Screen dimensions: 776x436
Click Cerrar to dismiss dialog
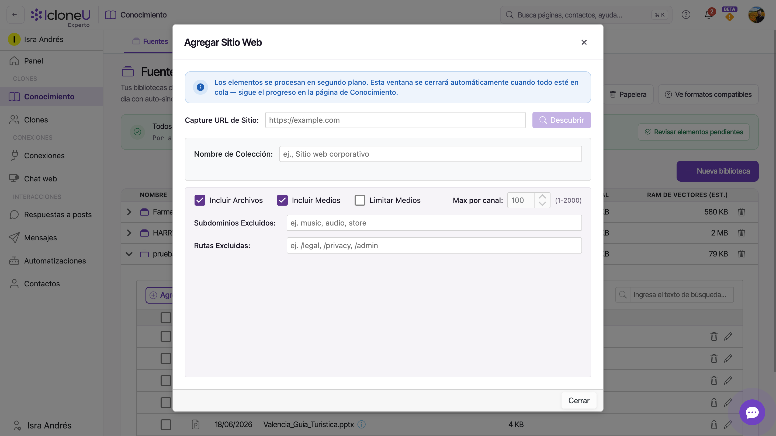(x=579, y=400)
